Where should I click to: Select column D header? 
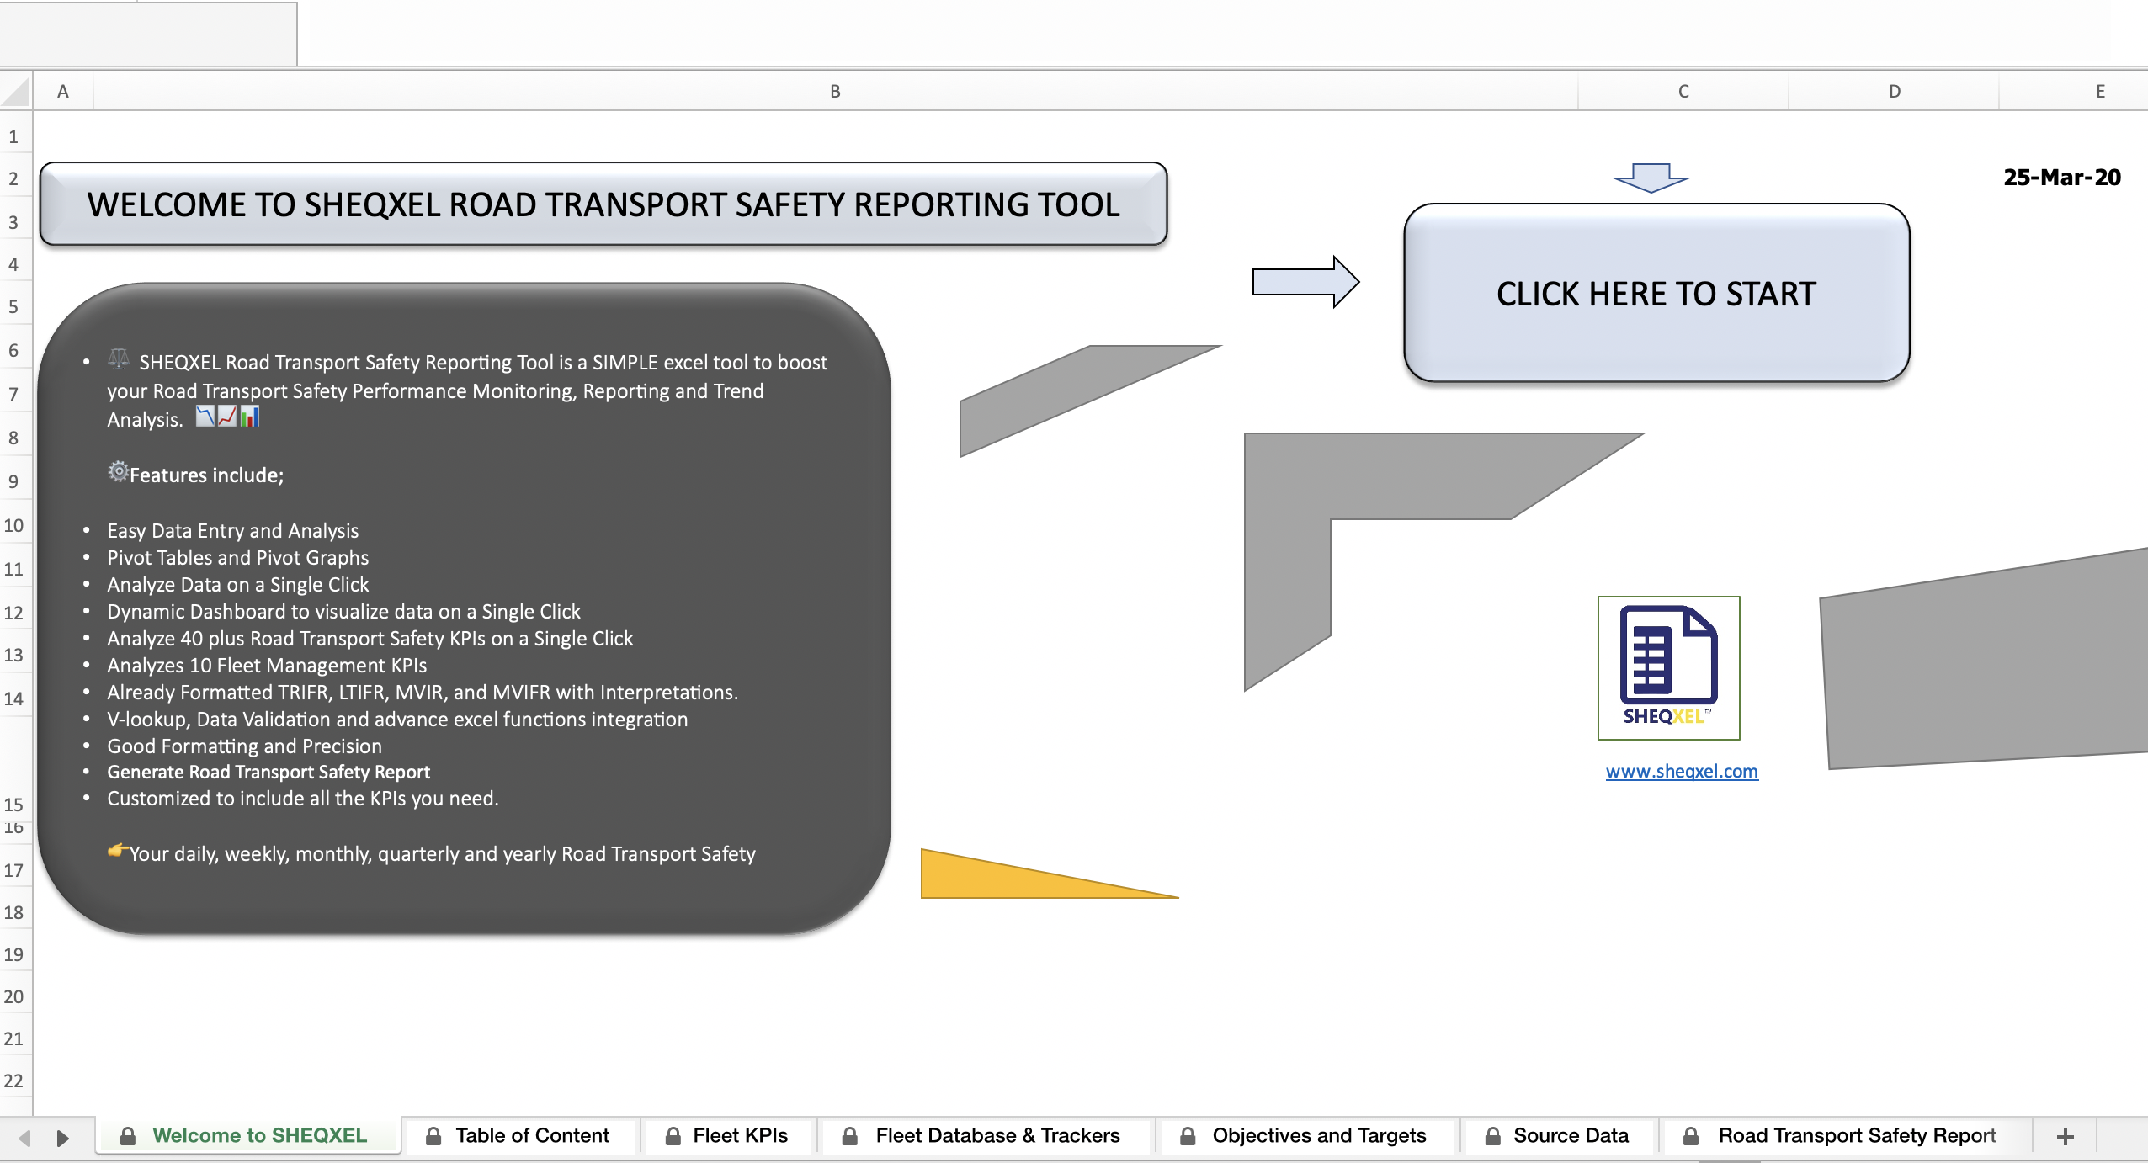click(1894, 91)
